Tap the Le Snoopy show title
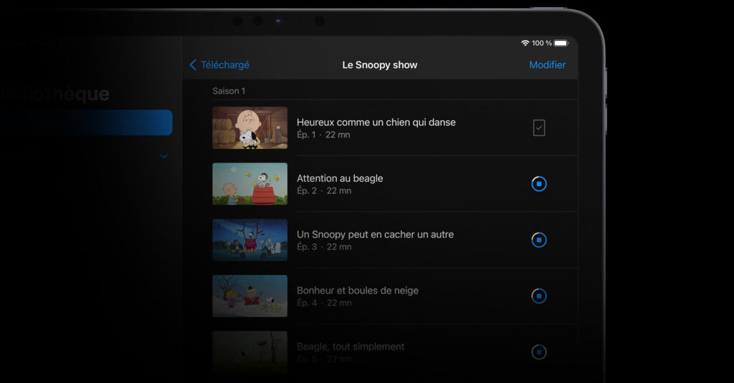 pos(380,65)
